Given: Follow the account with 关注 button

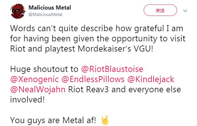Looking at the screenshot, I should (160, 10).
